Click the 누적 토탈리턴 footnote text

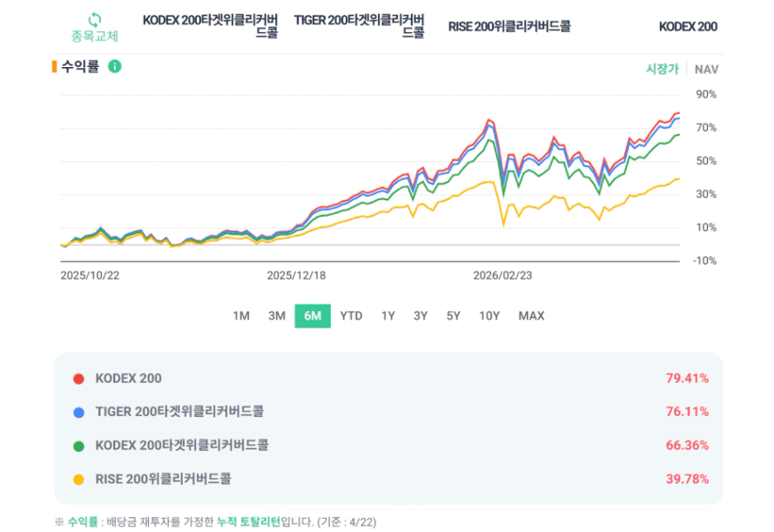tap(248, 522)
